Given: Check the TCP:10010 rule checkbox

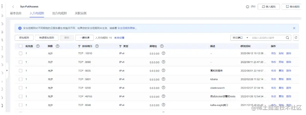Looking at the screenshot, I should tap(20, 53).
